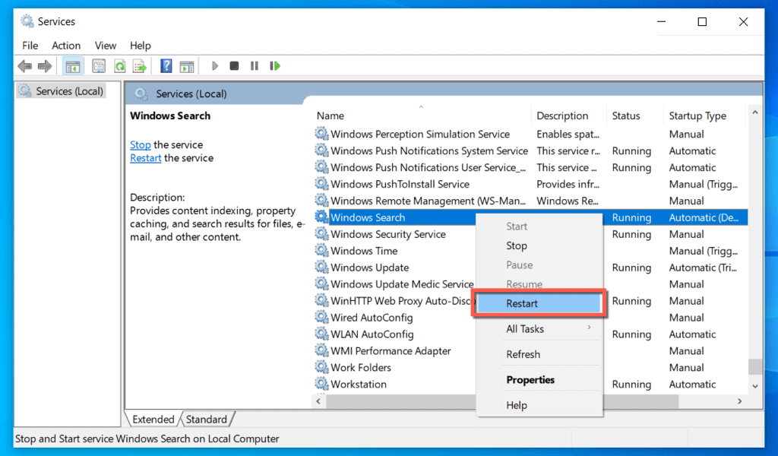Select the Workstation service name
This screenshot has height=456, width=778.
point(359,384)
